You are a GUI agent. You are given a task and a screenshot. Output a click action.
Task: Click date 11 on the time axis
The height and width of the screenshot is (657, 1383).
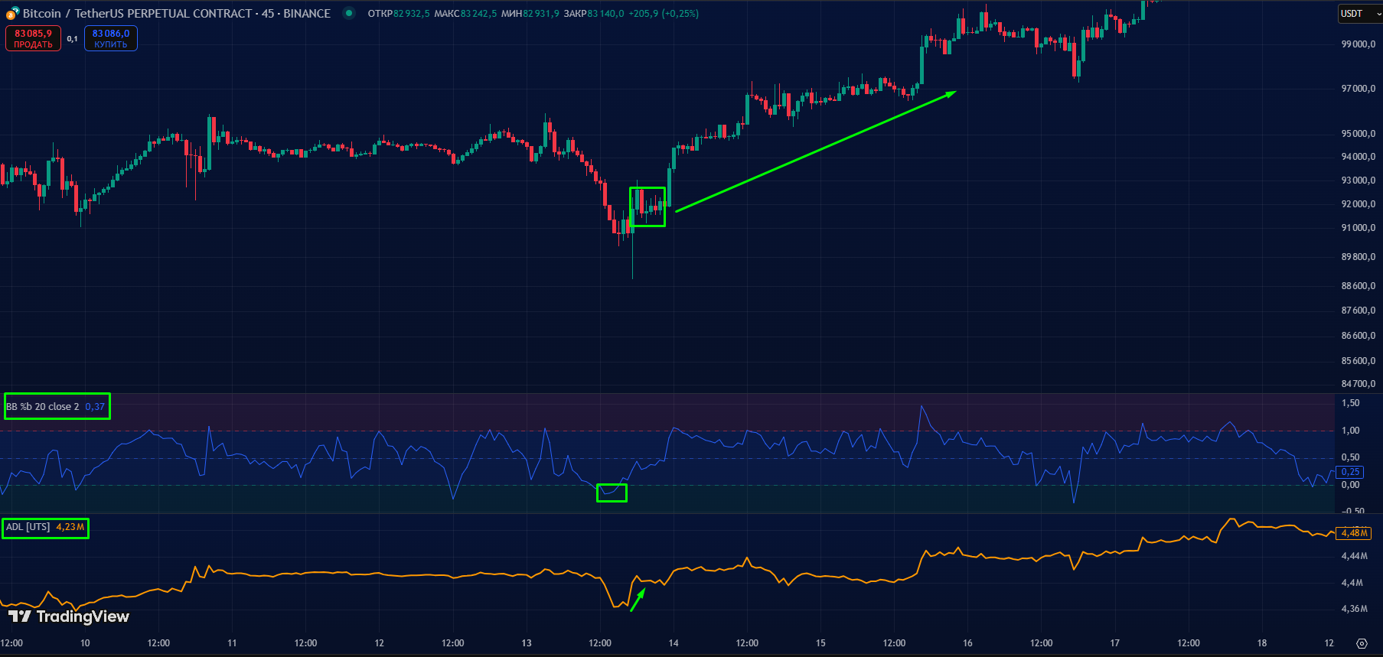click(x=232, y=643)
